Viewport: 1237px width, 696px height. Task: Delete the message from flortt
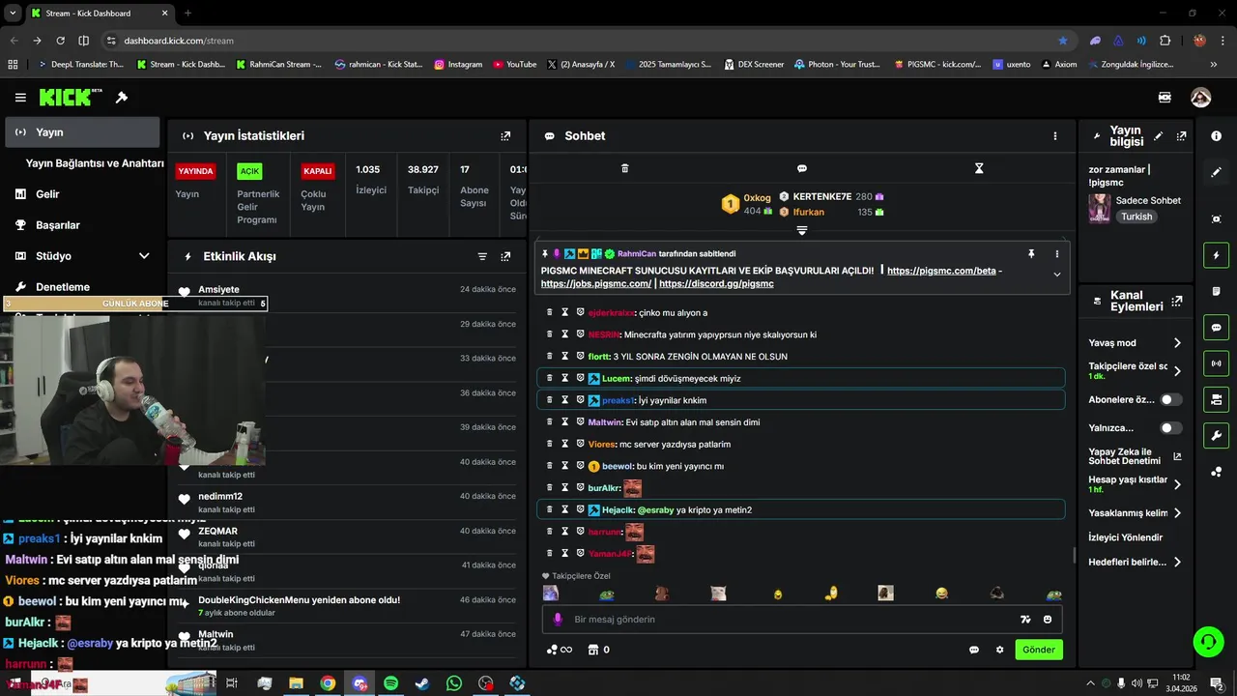click(x=550, y=357)
